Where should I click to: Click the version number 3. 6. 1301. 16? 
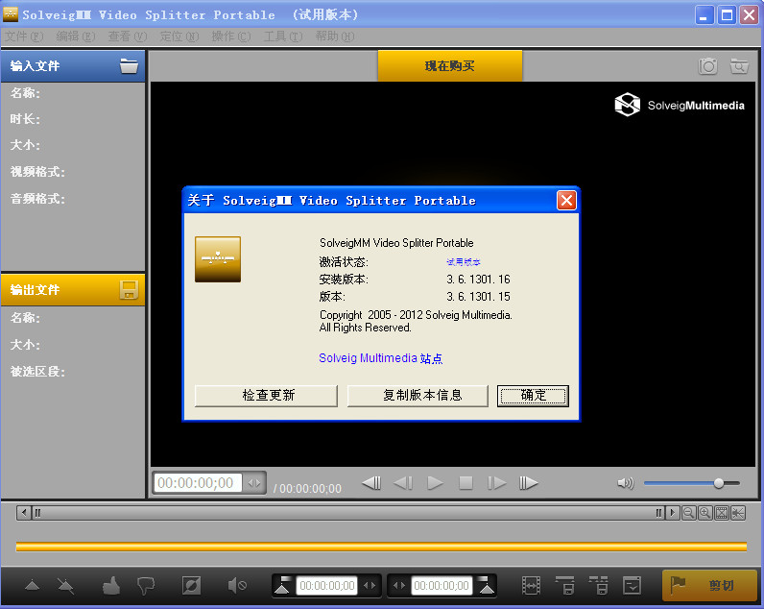[478, 280]
